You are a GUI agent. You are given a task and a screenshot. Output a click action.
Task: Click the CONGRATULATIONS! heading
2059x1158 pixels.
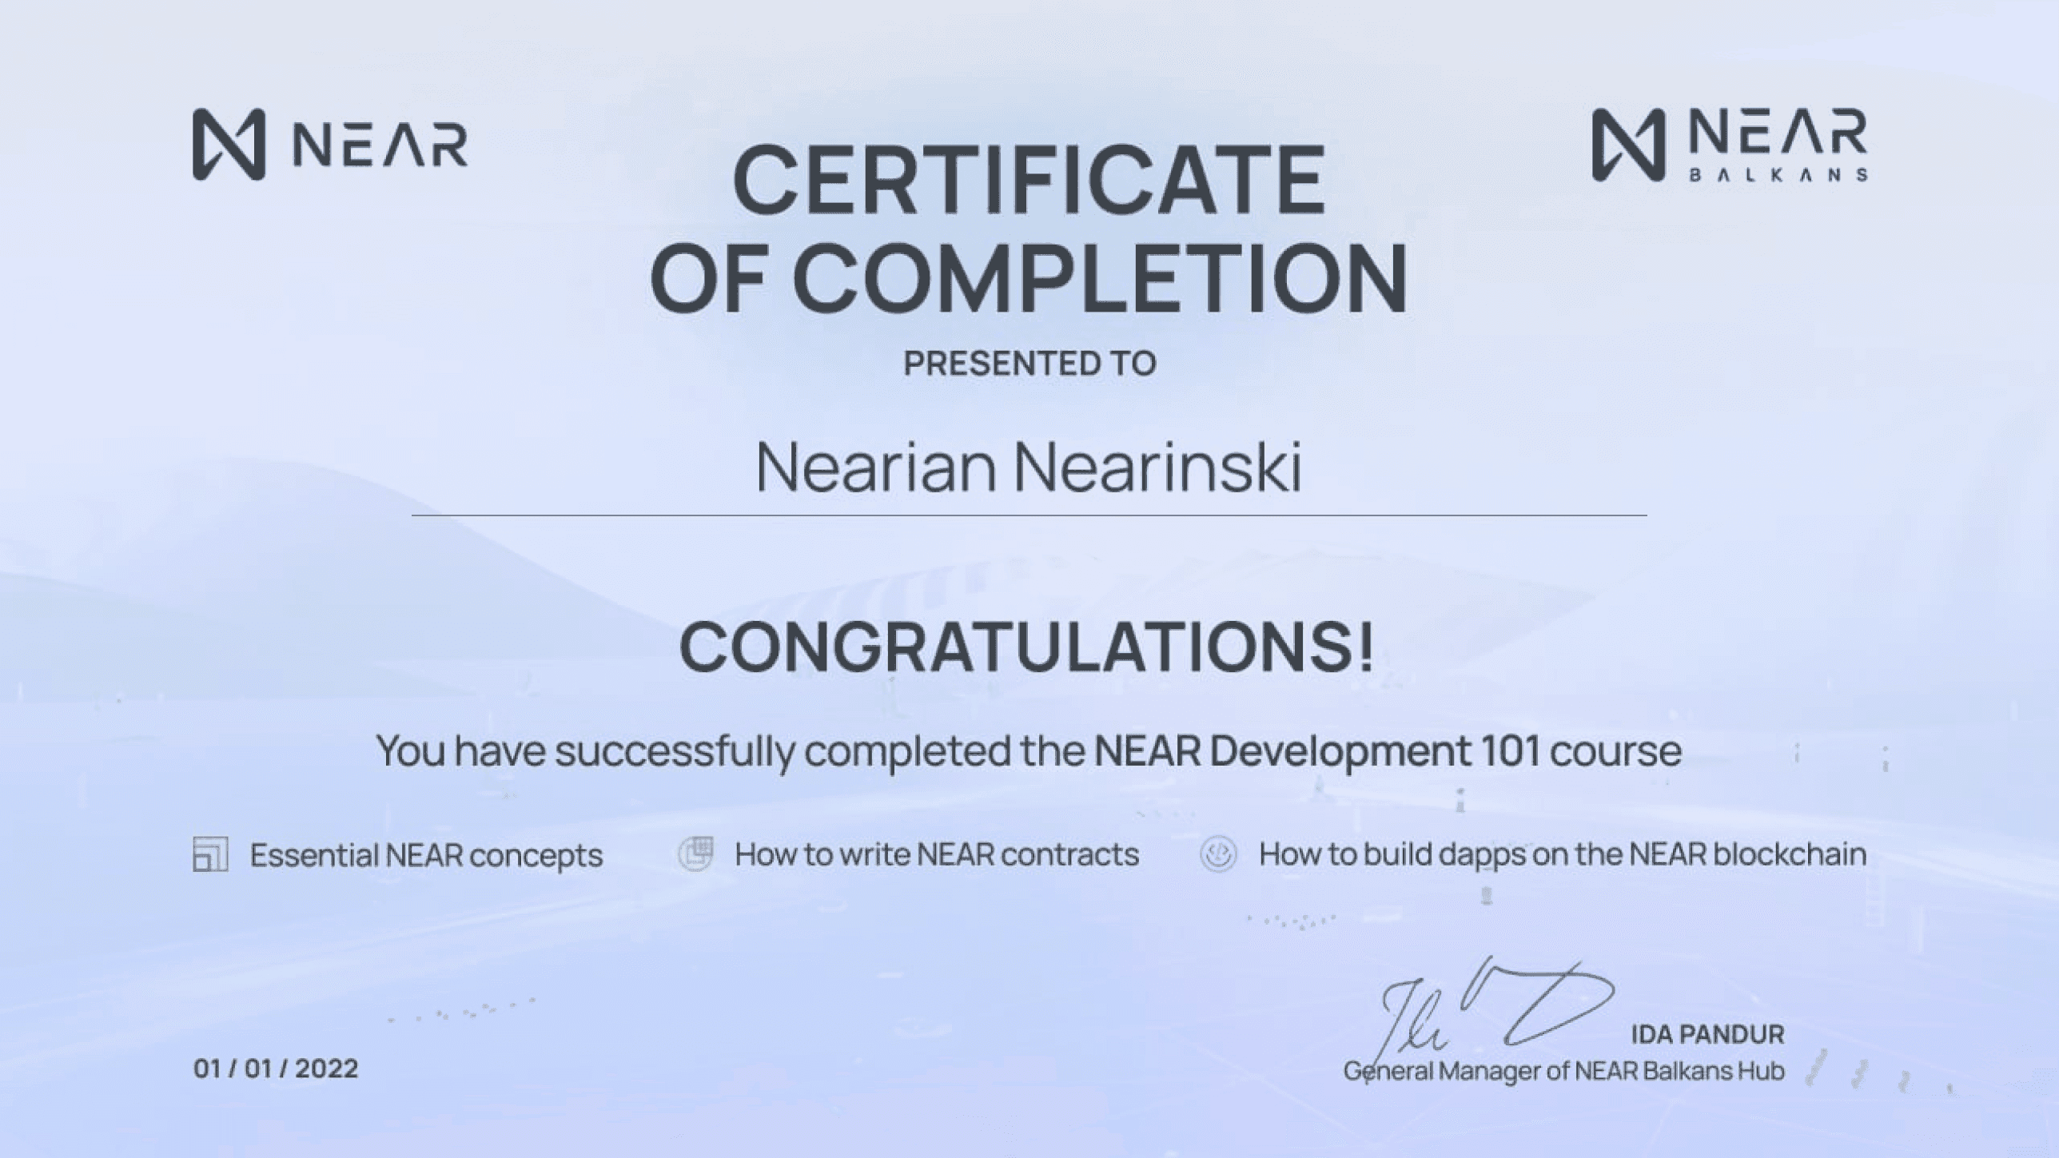[1027, 647]
